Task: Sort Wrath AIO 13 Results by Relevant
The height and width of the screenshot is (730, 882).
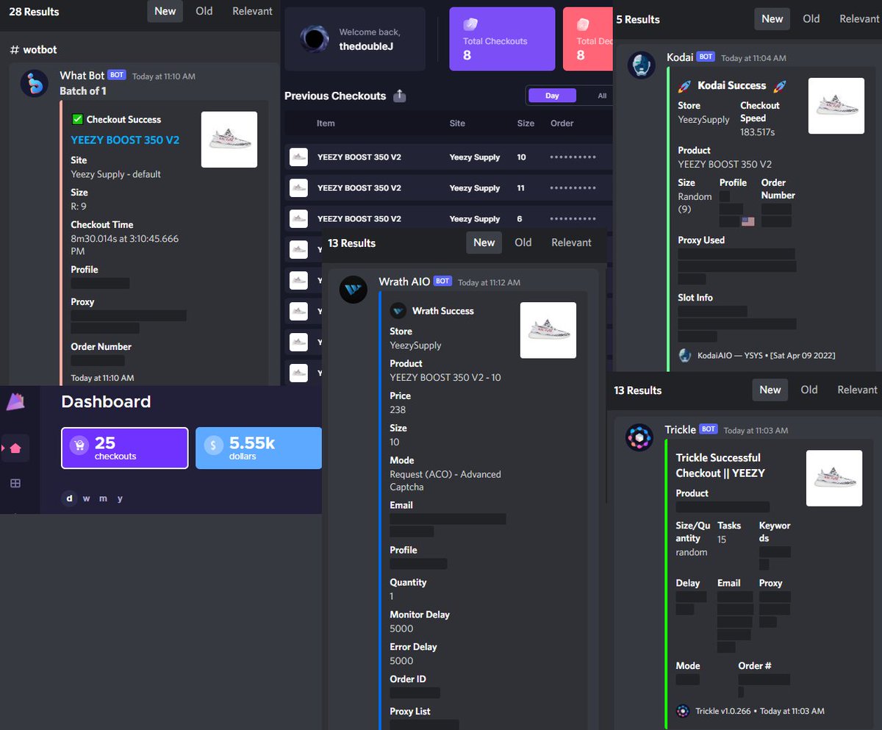Action: click(571, 243)
